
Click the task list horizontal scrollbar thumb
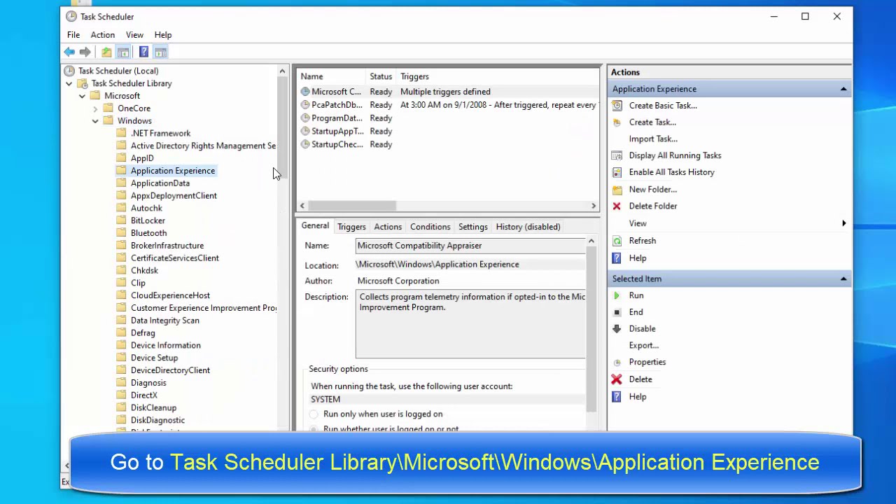click(x=352, y=206)
